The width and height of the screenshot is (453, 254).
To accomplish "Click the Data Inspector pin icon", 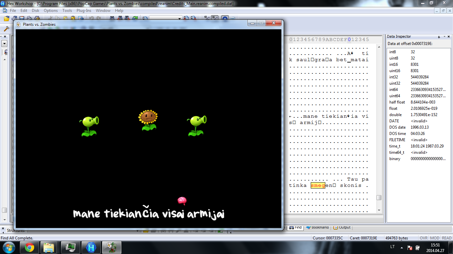I will (439, 37).
